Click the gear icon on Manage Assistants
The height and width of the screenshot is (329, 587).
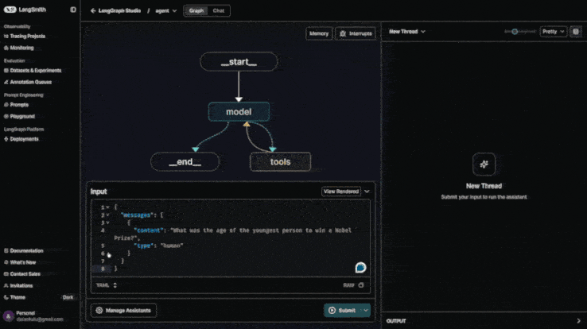pos(99,310)
